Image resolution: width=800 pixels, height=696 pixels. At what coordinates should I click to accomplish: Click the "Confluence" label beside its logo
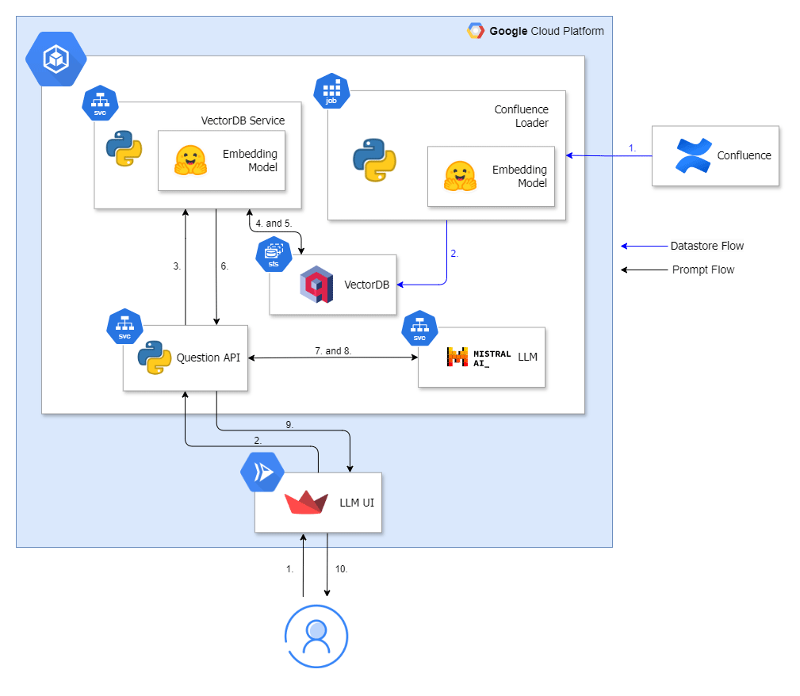coord(744,155)
